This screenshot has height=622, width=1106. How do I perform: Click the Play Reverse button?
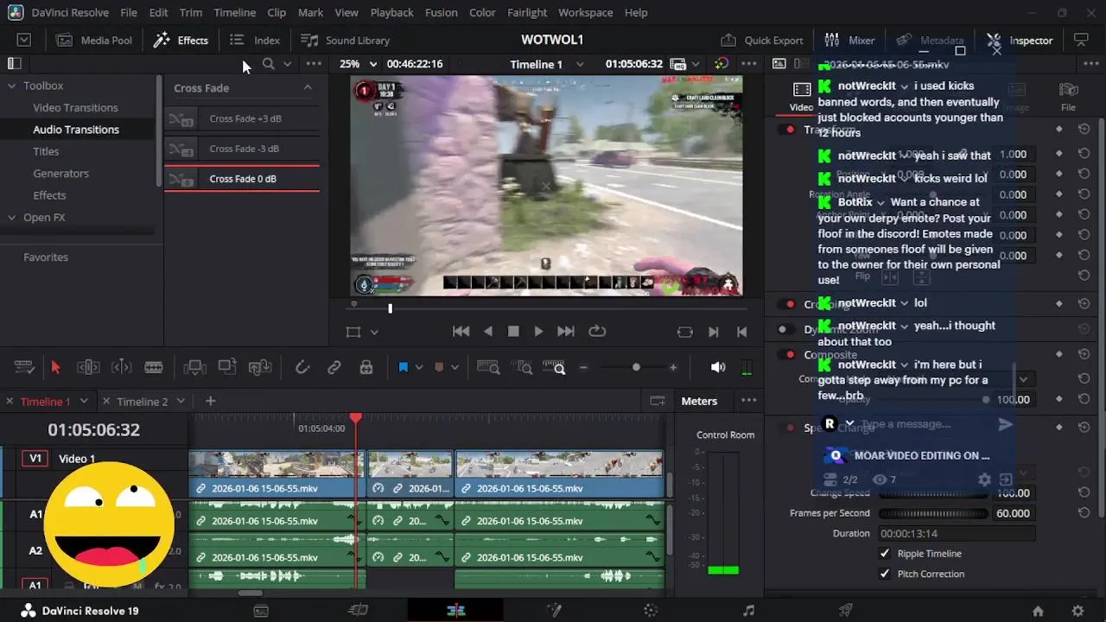[488, 331]
